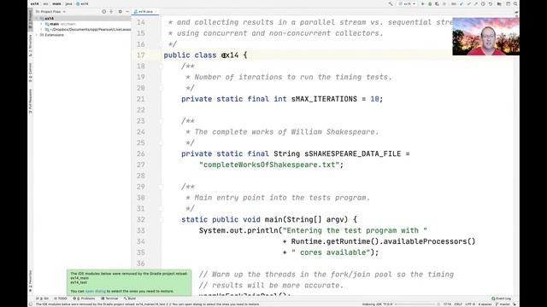This screenshot has width=547, height=307.
Task: Click line number 26 in gutter
Action: coord(140,153)
